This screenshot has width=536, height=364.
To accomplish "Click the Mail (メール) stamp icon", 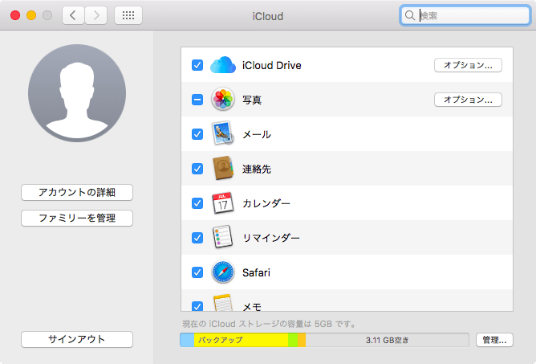I will point(222,133).
